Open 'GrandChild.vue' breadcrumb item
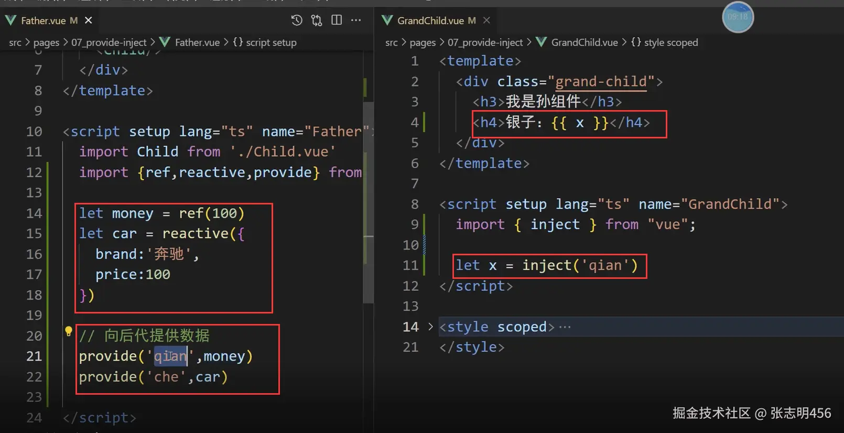 pyautogui.click(x=585, y=42)
